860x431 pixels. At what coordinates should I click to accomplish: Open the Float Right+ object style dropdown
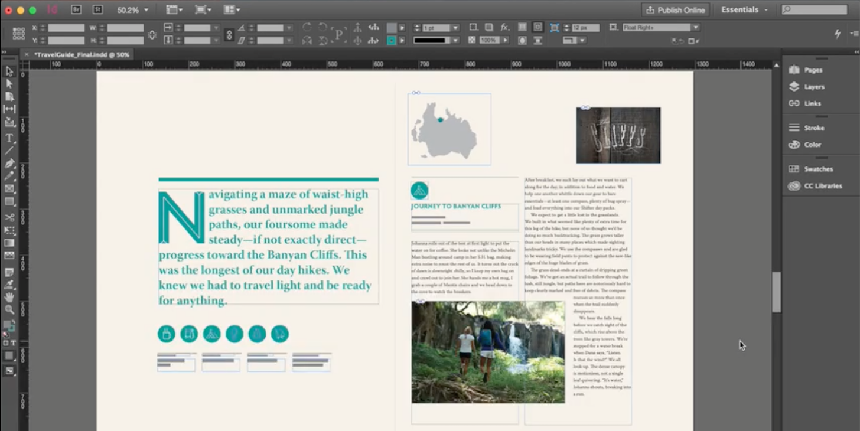click(x=695, y=28)
